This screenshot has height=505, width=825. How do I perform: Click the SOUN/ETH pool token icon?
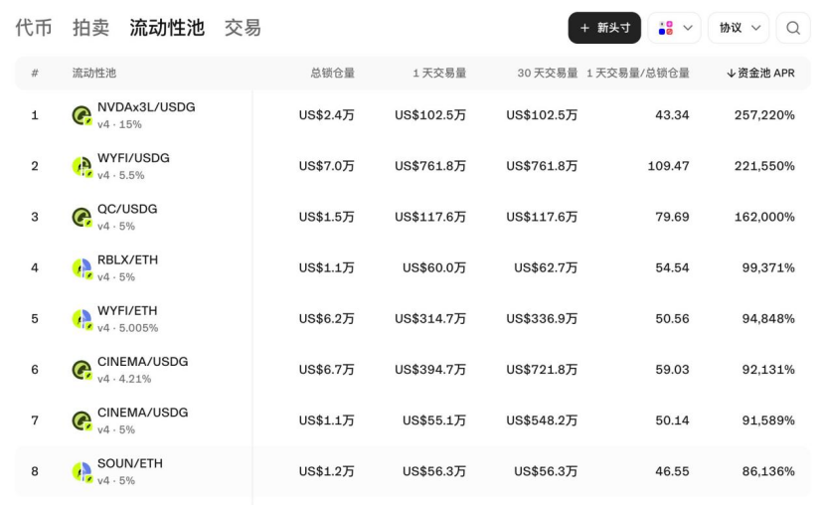[x=82, y=472]
